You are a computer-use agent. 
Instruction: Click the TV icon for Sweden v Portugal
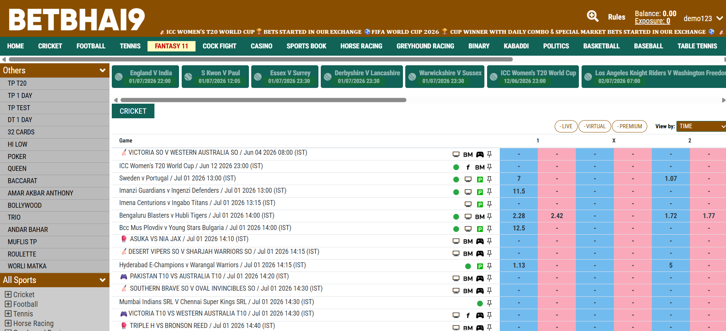(468, 179)
